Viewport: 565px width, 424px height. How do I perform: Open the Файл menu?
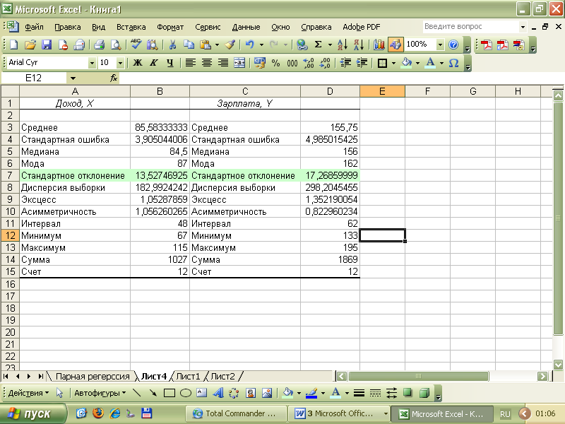pos(34,27)
